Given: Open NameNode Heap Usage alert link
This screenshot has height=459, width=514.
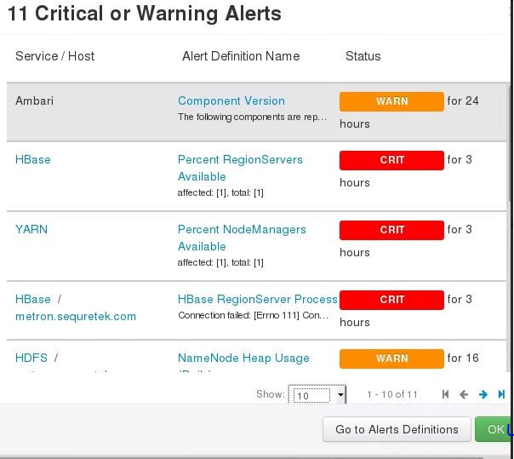Looking at the screenshot, I should [243, 358].
